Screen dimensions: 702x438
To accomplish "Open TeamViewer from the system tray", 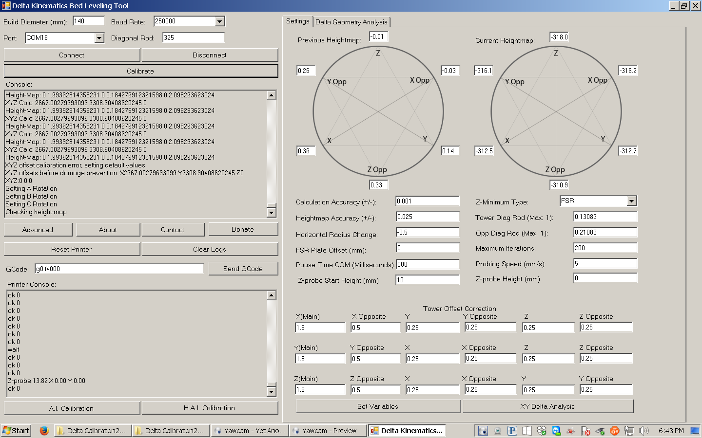I will [x=556, y=431].
